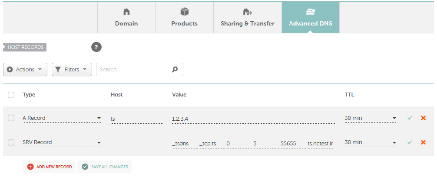Check the SRV Record row checkbox

tap(11, 142)
